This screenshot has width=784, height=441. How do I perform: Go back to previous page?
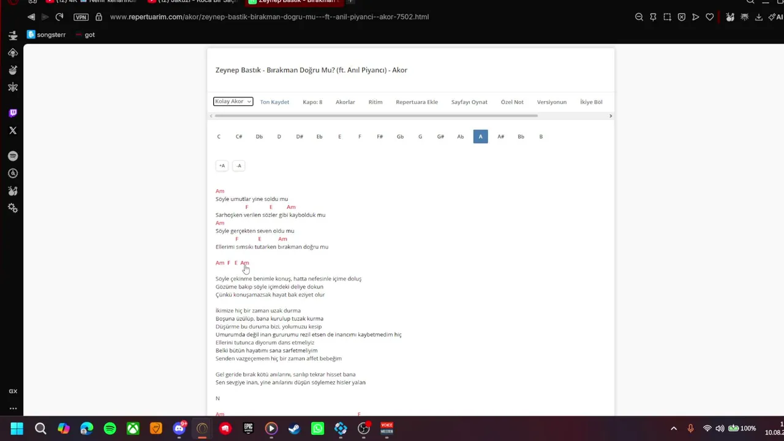[x=31, y=17]
